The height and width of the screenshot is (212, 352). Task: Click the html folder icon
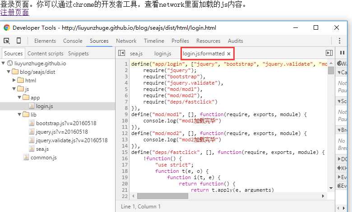coord(21,80)
